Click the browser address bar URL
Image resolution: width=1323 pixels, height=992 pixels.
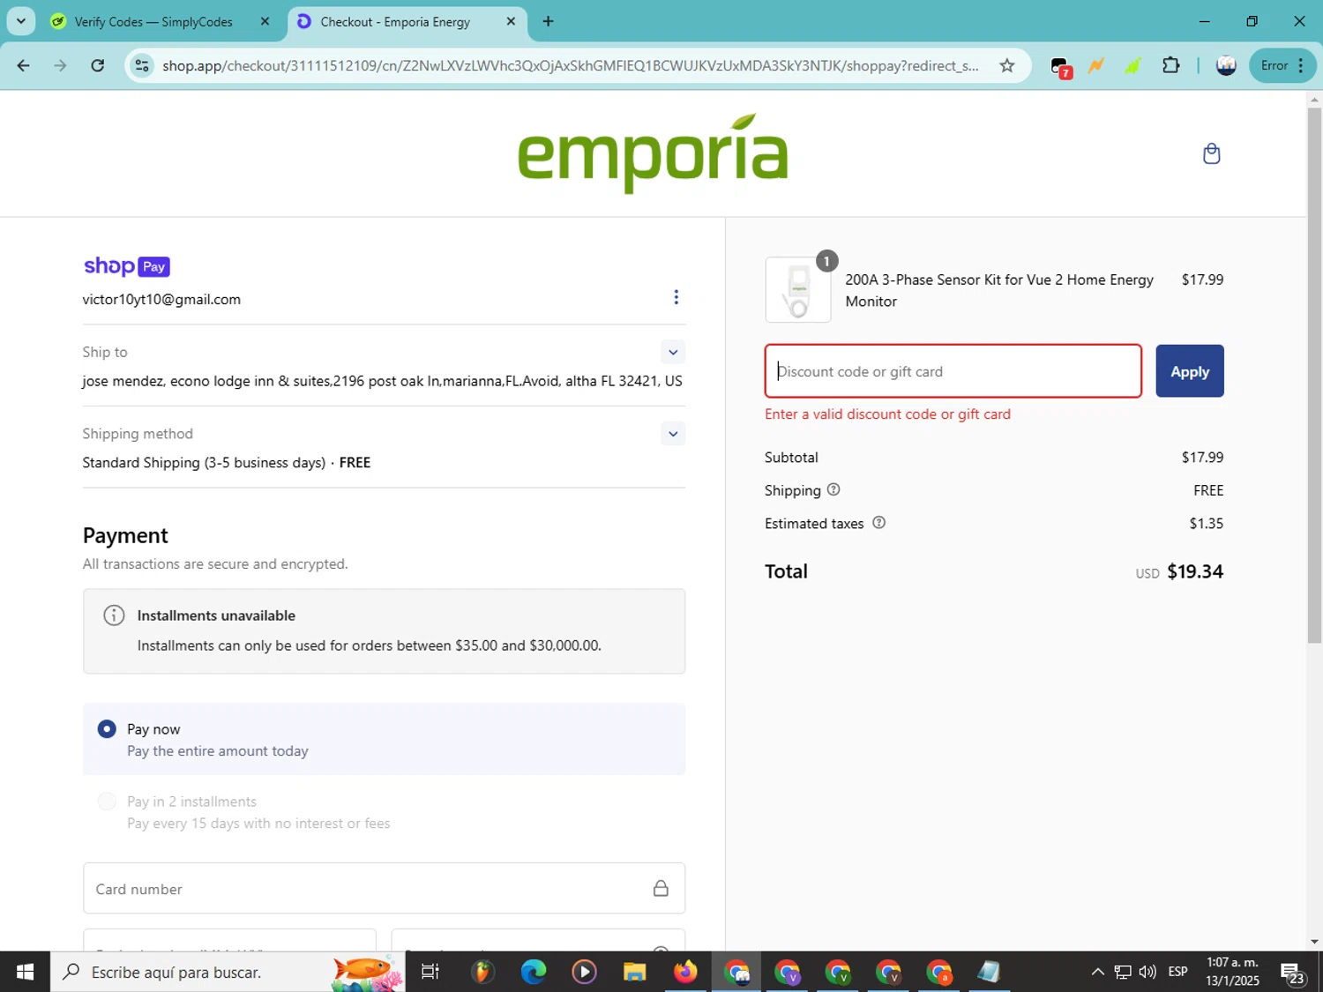[x=570, y=65]
